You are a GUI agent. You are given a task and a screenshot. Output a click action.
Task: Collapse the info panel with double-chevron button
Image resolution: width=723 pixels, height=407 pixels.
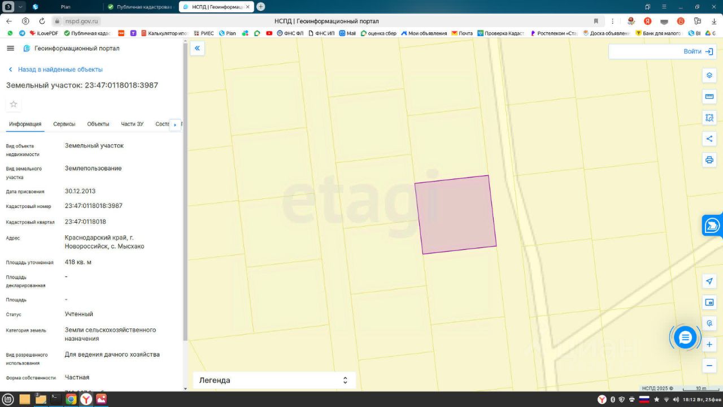coord(197,48)
